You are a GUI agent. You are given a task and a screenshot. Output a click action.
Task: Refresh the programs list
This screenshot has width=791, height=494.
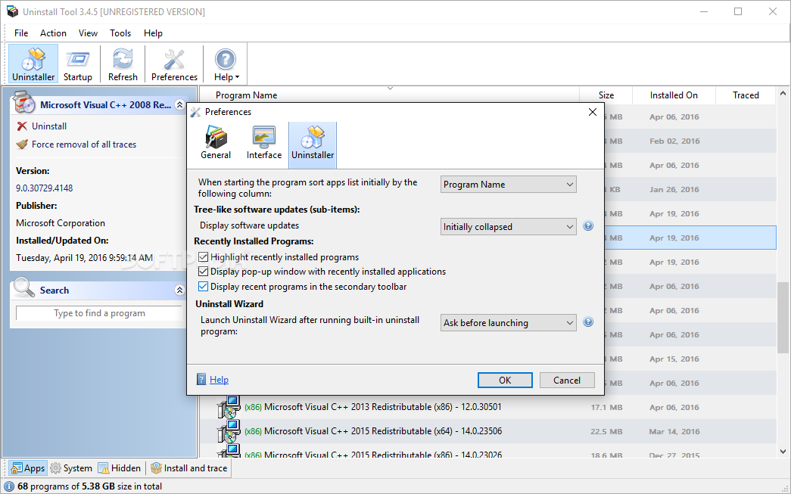123,64
